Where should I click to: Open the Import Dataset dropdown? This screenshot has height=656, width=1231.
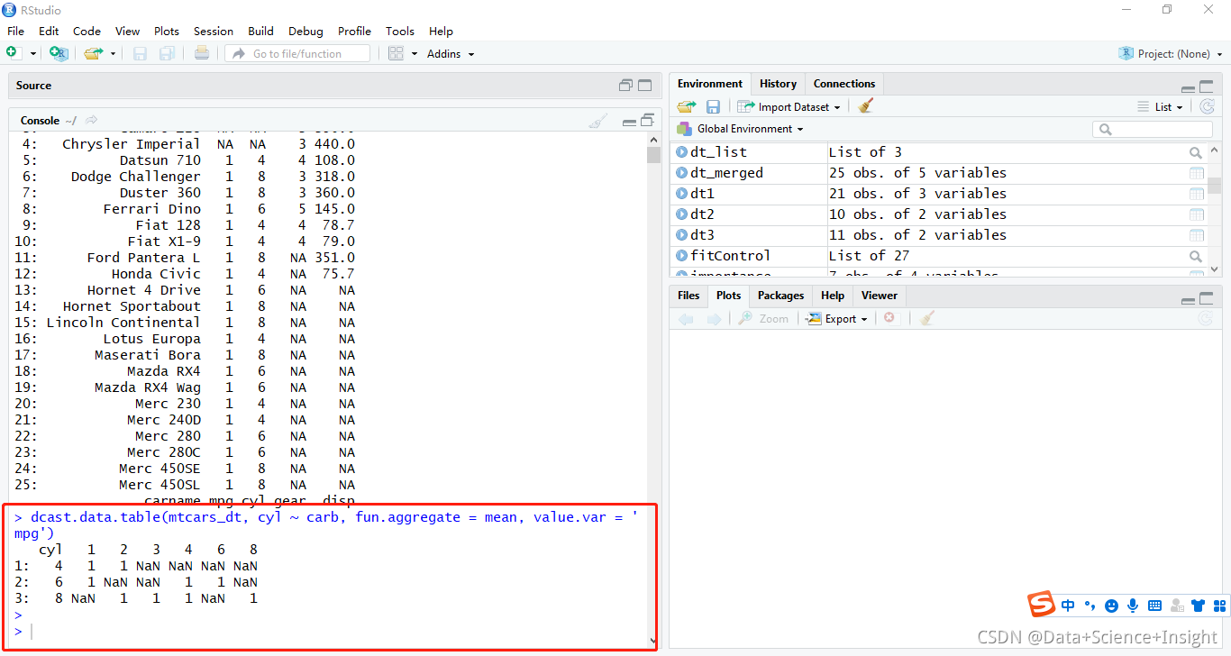789,105
